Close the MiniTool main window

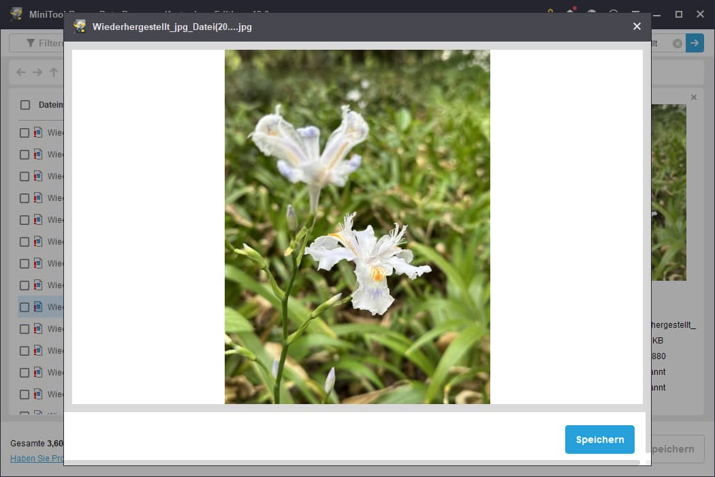click(701, 14)
